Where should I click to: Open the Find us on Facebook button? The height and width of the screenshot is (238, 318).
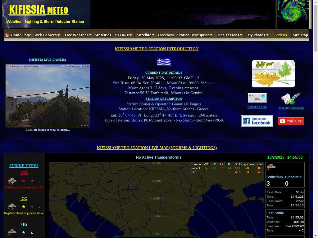(257, 121)
